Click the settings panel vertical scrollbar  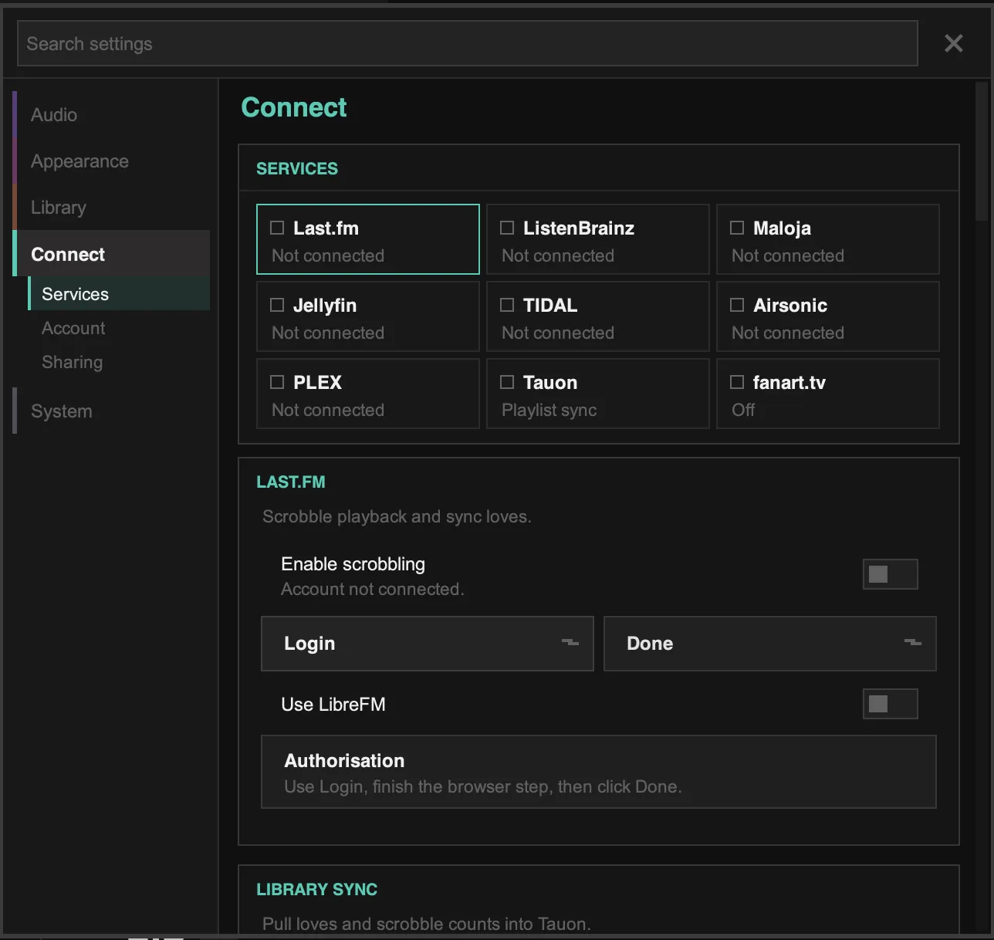click(x=982, y=150)
